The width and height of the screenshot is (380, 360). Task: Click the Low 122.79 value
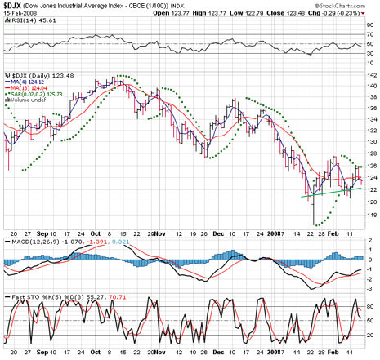tap(246, 13)
